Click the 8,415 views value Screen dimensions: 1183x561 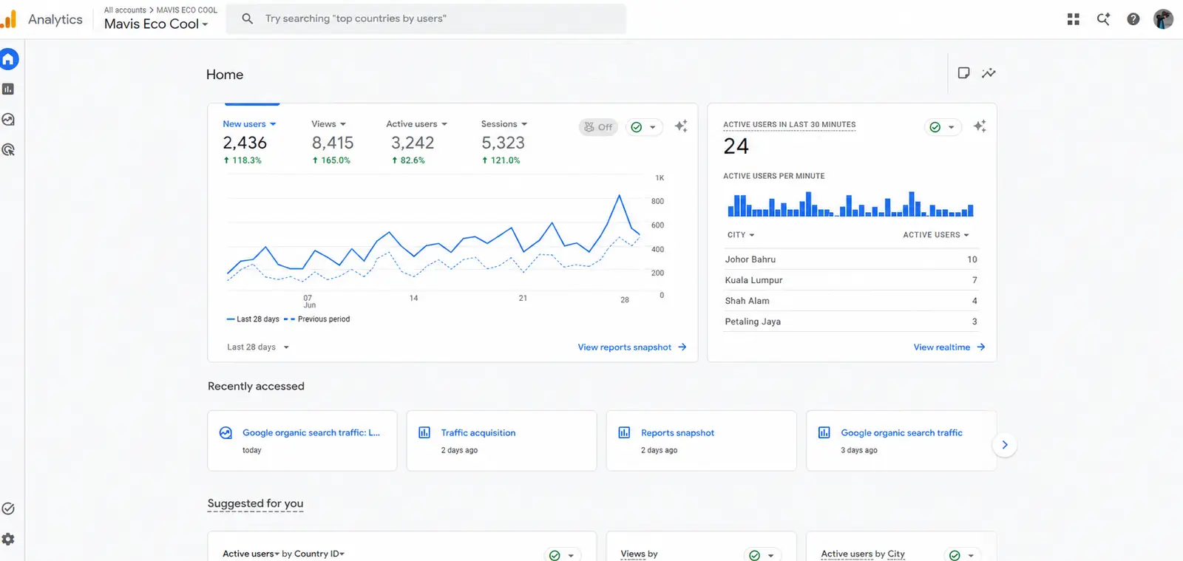[333, 143]
